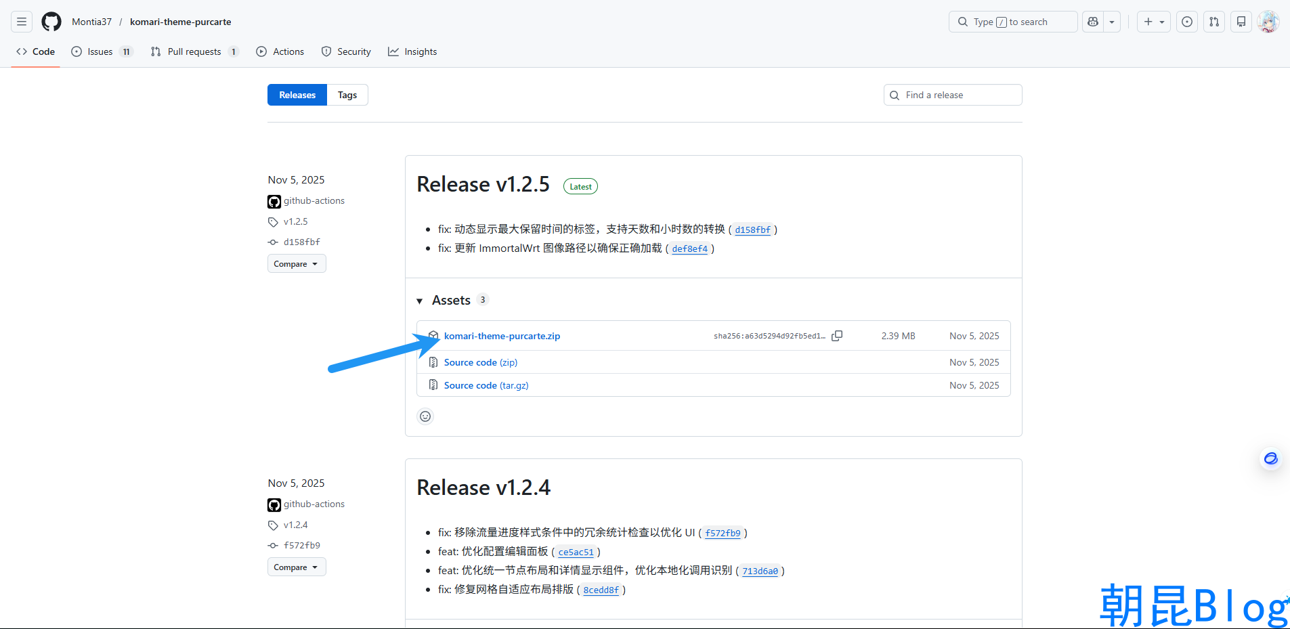Click the search magnifier icon in the header
The height and width of the screenshot is (629, 1290).
(x=963, y=22)
